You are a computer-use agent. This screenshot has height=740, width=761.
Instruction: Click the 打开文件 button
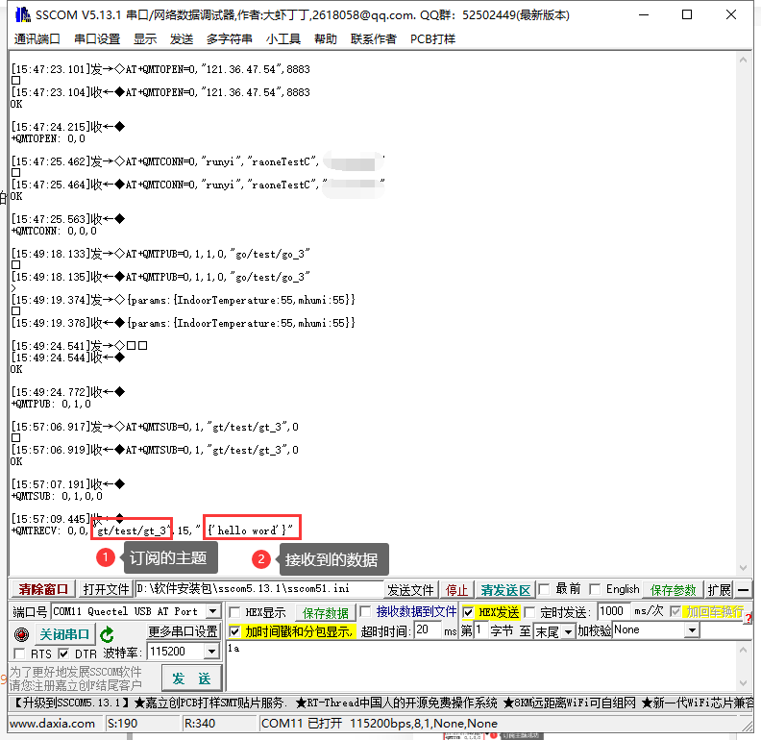107,589
